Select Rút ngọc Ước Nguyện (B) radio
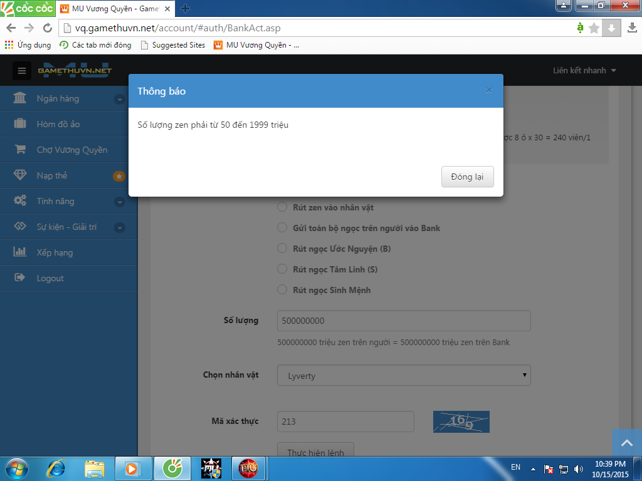Screen dimensions: 642x481 282,249
